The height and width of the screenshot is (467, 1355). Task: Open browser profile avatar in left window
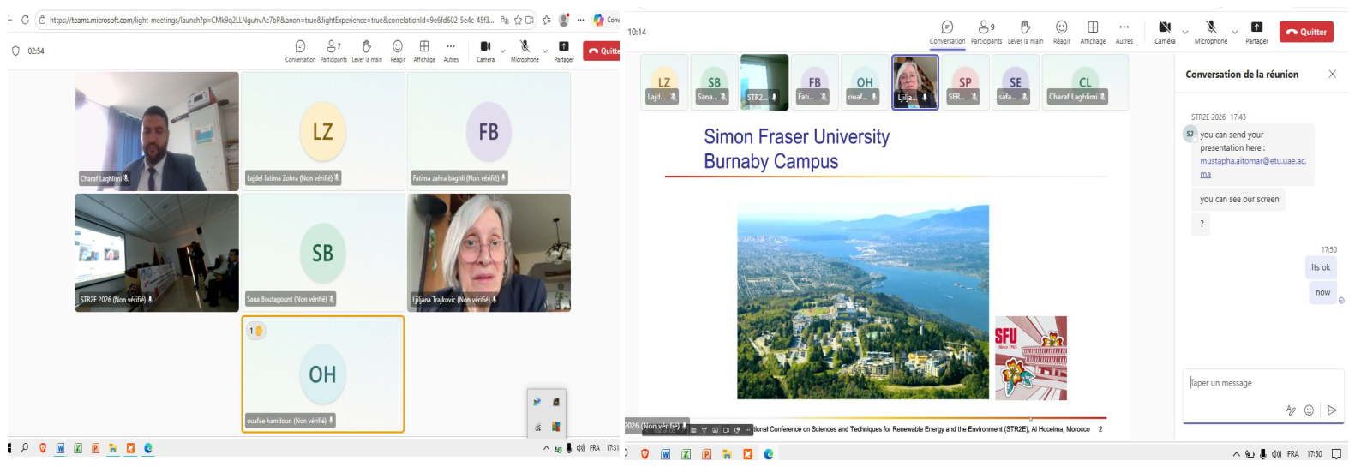564,20
